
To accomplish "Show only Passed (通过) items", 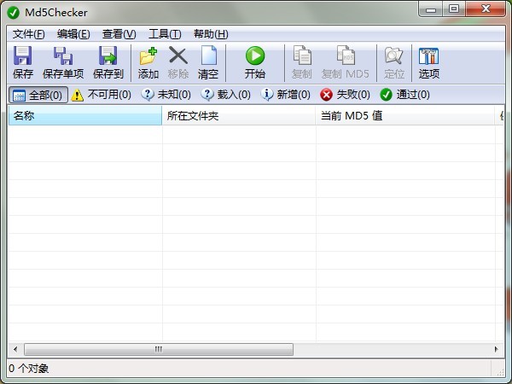I will [x=404, y=95].
